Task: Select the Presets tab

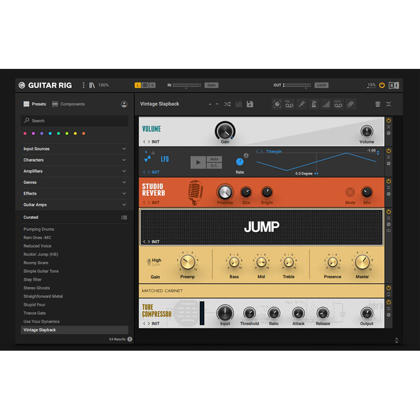Action: point(34,104)
